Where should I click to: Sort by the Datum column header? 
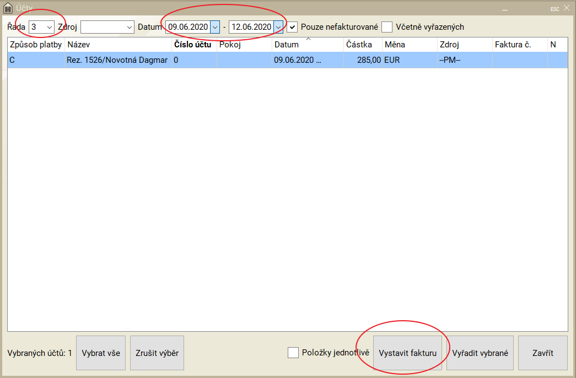tap(307, 45)
